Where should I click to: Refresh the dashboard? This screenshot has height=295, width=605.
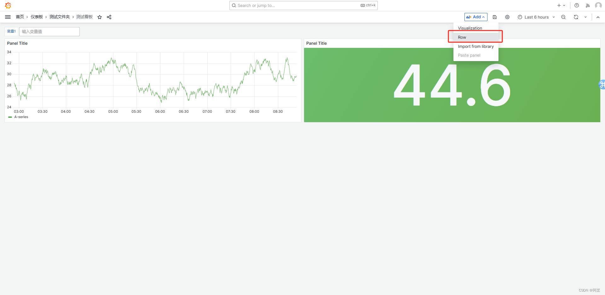click(576, 17)
